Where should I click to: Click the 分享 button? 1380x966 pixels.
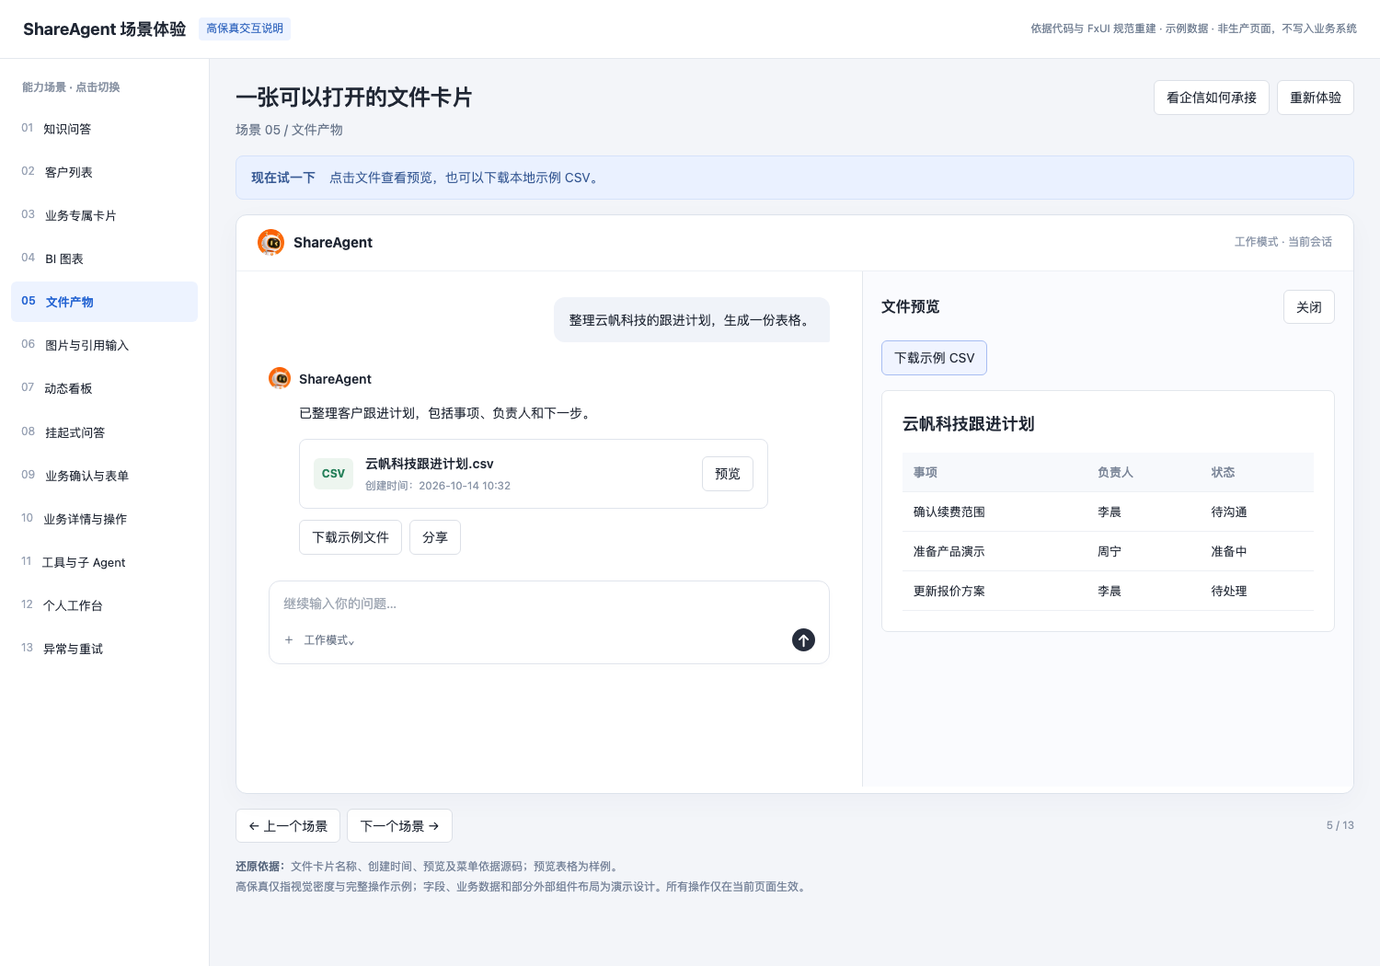pyautogui.click(x=435, y=537)
